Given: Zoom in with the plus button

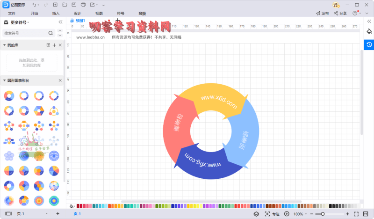Looking at the screenshot, I should (x=347, y=214).
